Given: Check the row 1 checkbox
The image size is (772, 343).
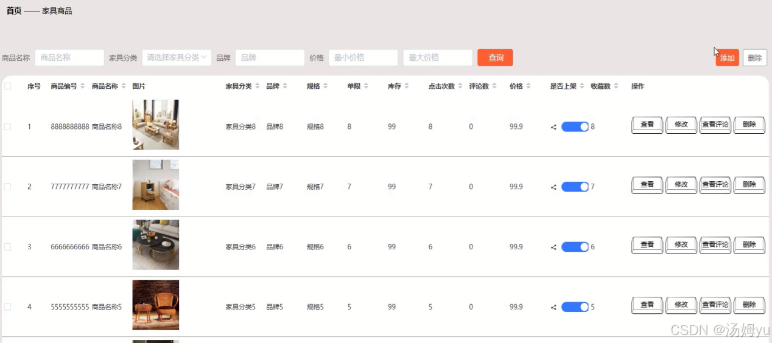Looking at the screenshot, I should point(8,126).
